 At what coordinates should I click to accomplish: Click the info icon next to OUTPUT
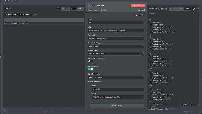[x=162, y=9]
